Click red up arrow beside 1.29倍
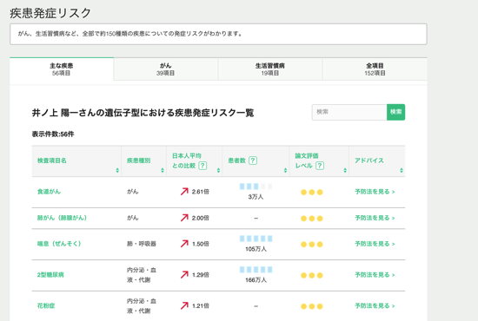This screenshot has width=478, height=321. 184,274
